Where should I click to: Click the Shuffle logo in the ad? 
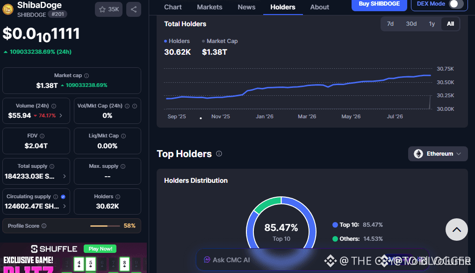coord(54,249)
